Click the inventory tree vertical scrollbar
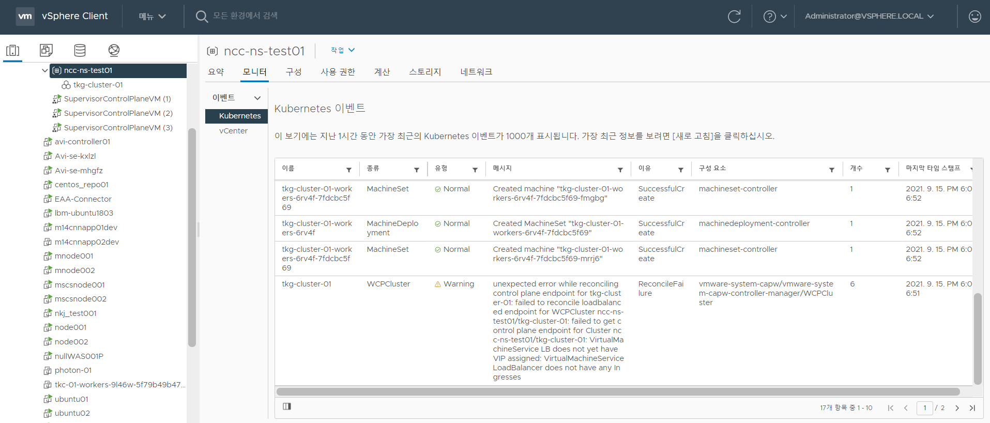 click(x=192, y=238)
